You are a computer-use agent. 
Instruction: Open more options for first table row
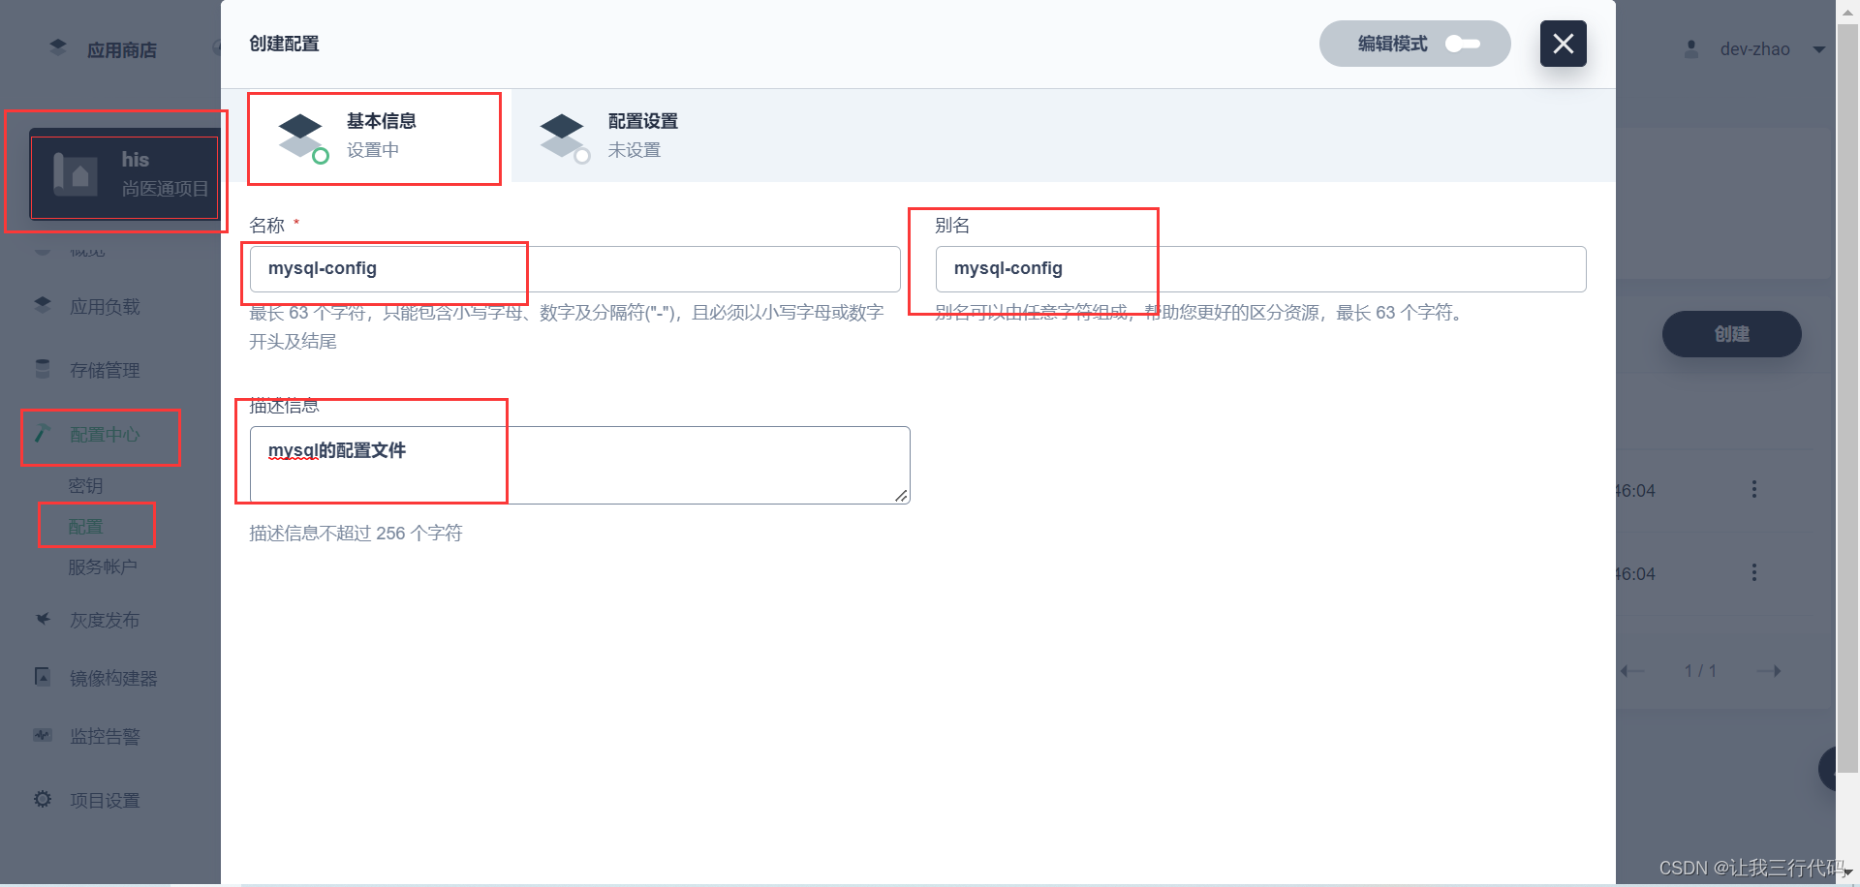1753,490
